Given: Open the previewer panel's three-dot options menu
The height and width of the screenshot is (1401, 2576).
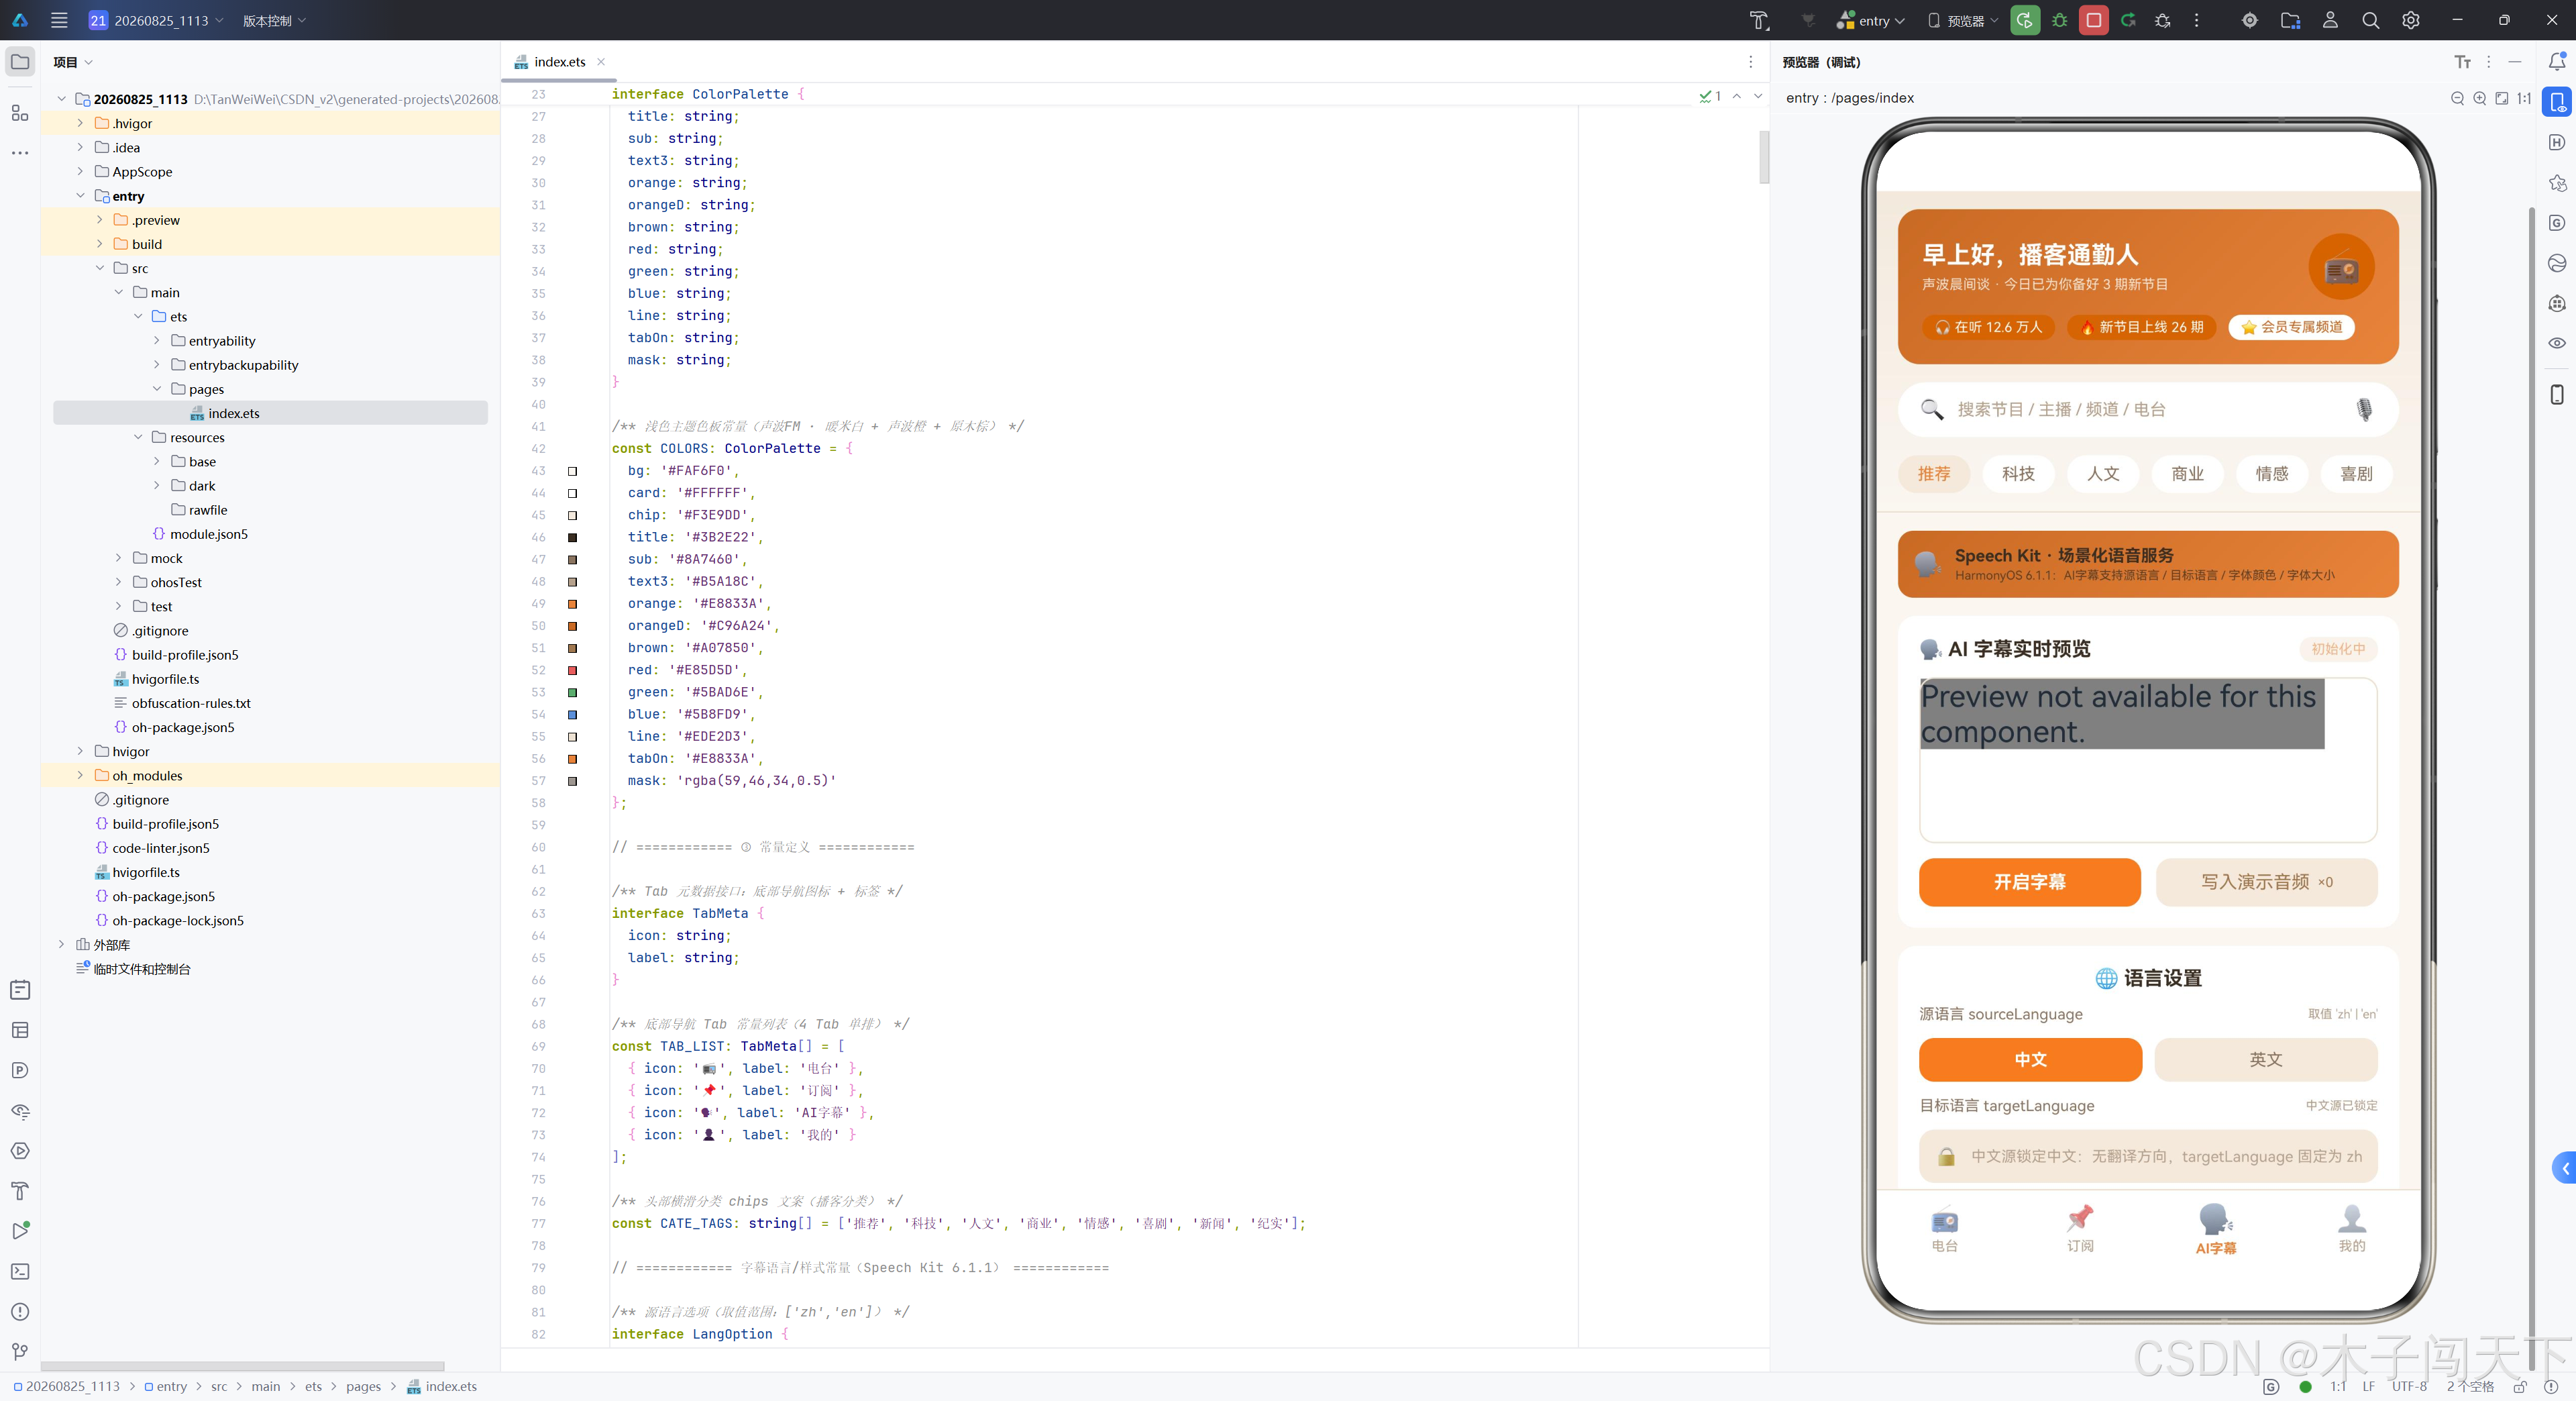Looking at the screenshot, I should point(2488,62).
